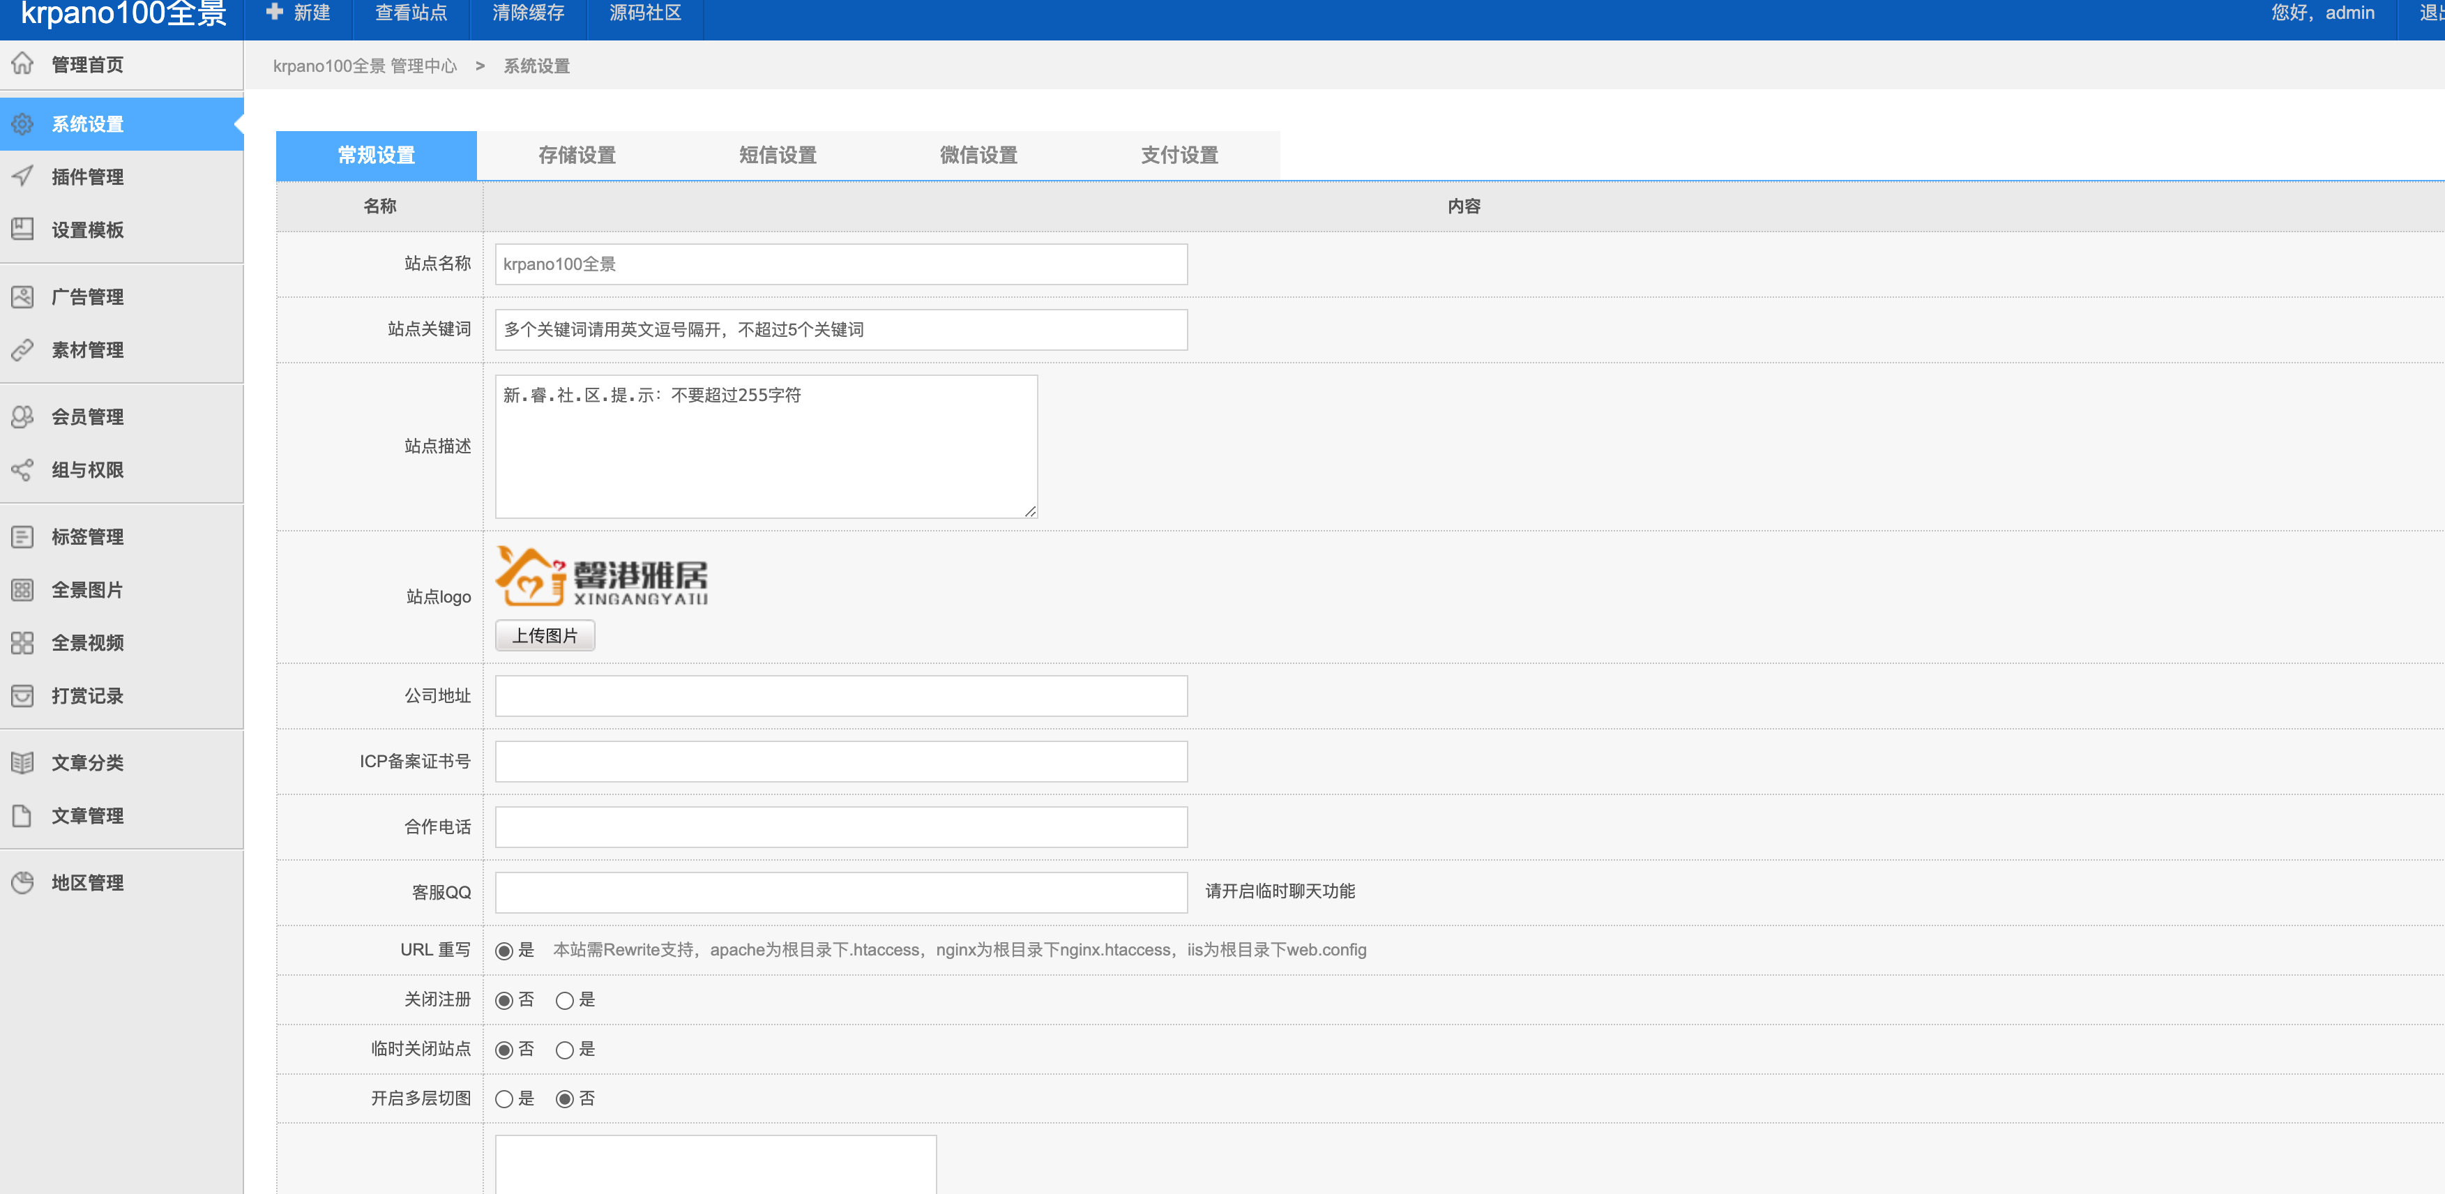Open the 微信设置 tab

(x=978, y=155)
